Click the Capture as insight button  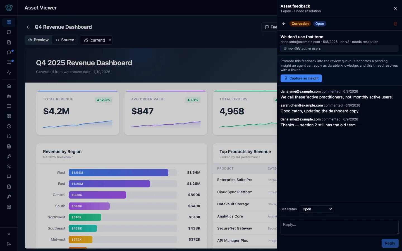coord(301,78)
